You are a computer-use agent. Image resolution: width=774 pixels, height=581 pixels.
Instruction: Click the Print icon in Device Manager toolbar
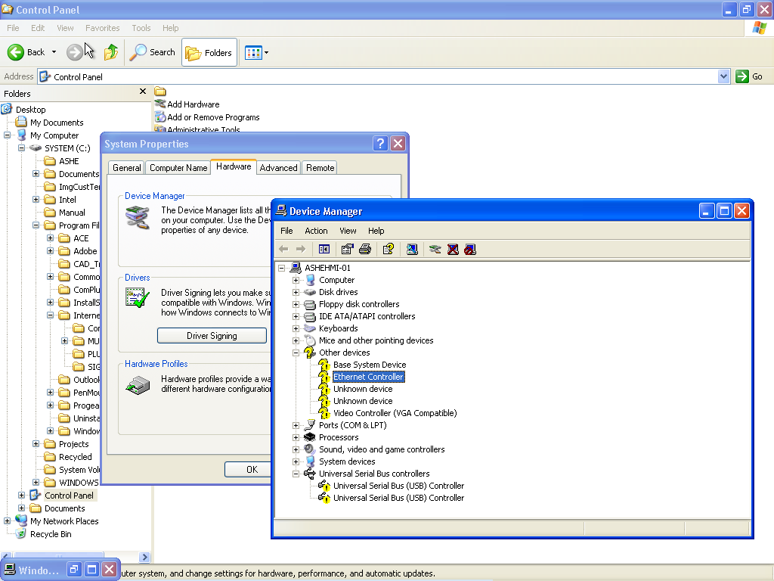click(365, 249)
